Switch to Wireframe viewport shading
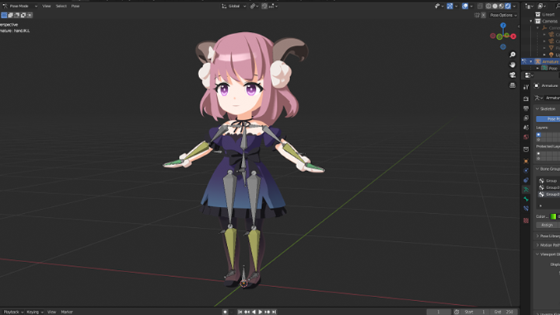 488,6
